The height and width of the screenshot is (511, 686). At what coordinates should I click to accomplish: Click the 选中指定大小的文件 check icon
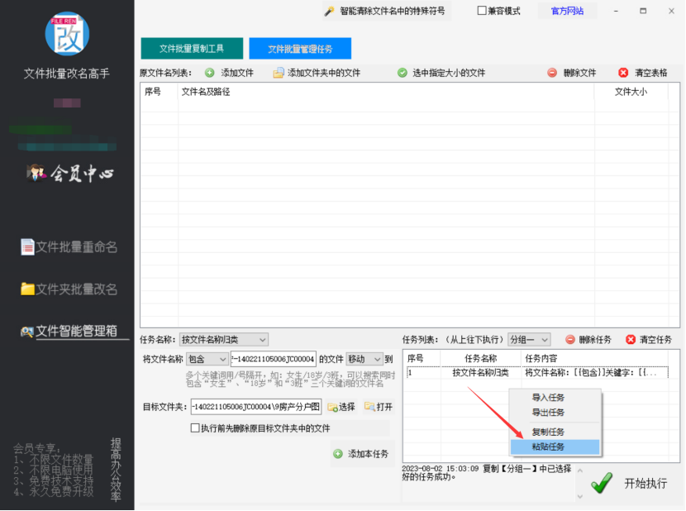pyautogui.click(x=403, y=73)
